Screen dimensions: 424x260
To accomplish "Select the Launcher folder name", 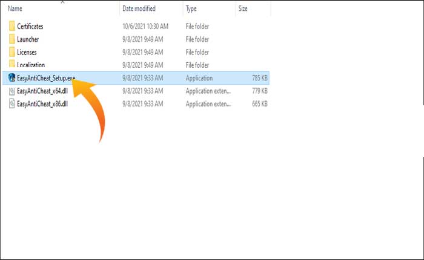I will pyautogui.click(x=28, y=39).
